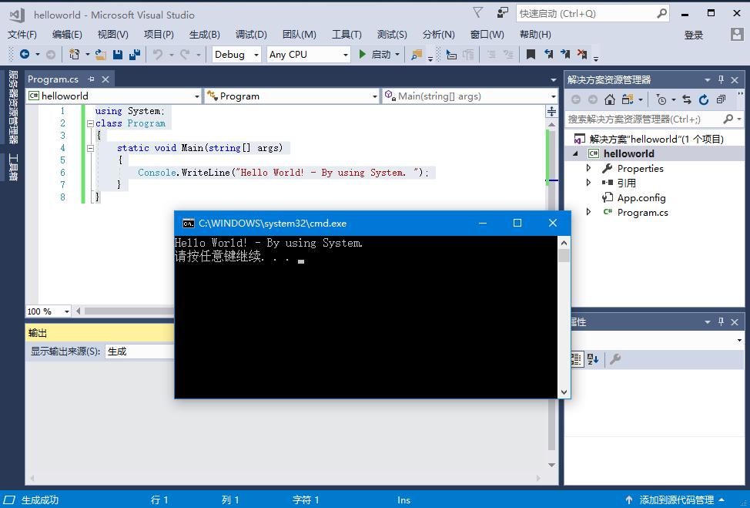
Task: Expand the Properties node in solution tree
Action: click(589, 168)
